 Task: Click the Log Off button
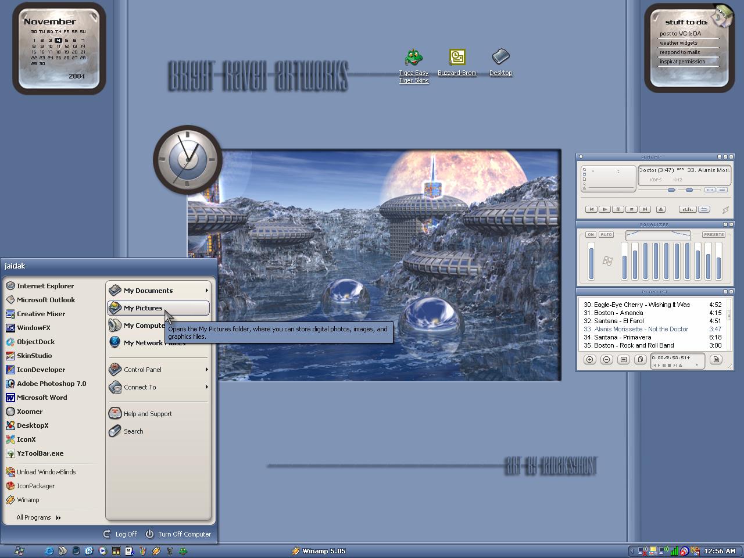coord(120,534)
